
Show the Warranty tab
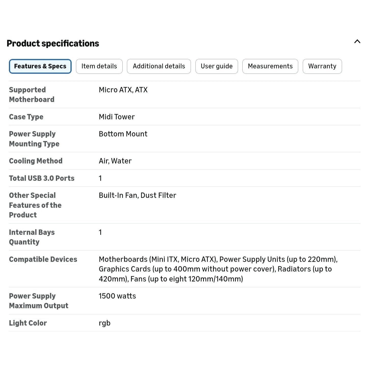[322, 66]
